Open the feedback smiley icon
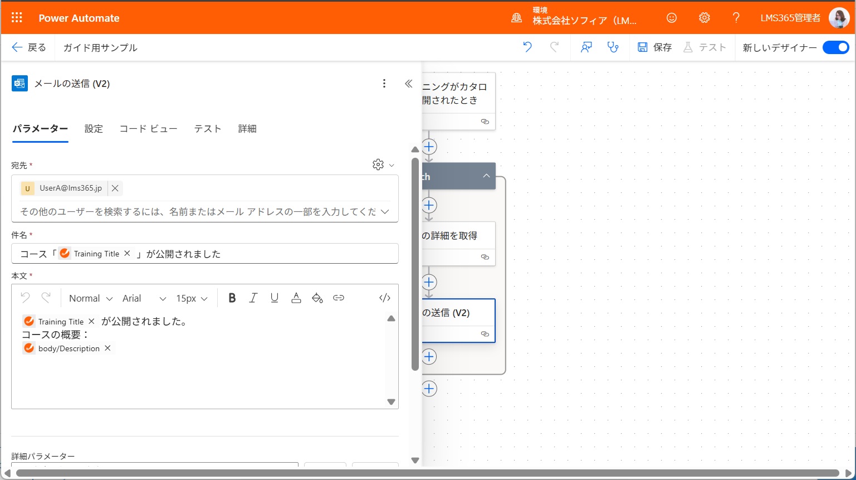Screen dimensions: 856x480 tap(672, 18)
